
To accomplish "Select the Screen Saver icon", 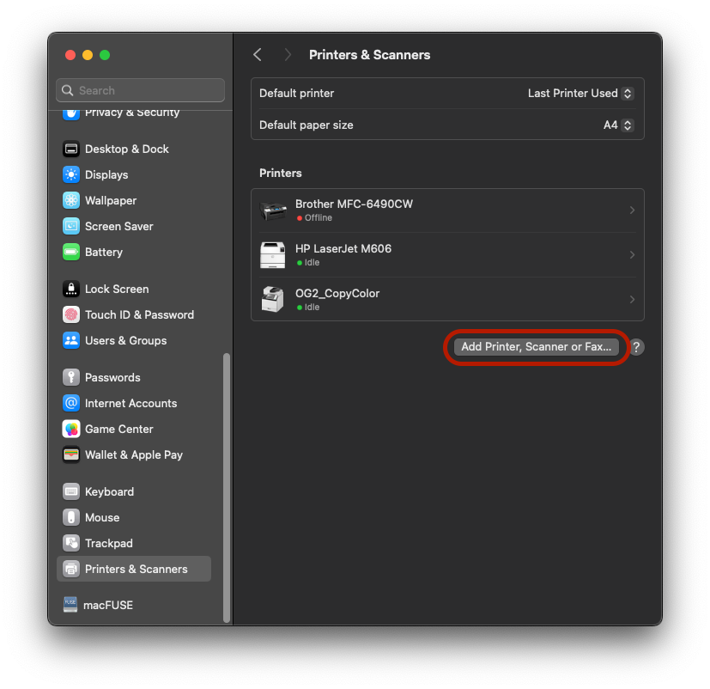I will pyautogui.click(x=71, y=226).
